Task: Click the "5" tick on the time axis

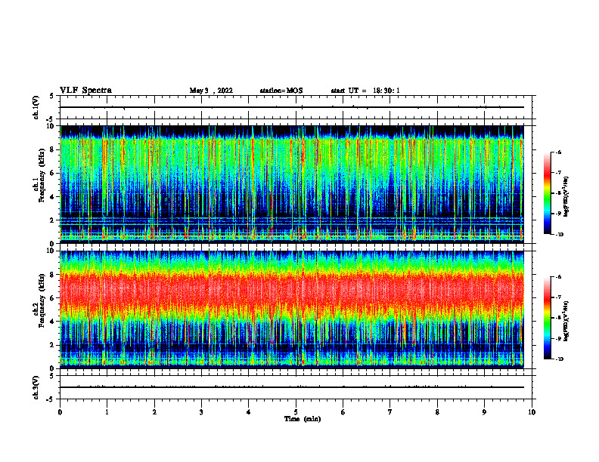Action: [296, 412]
